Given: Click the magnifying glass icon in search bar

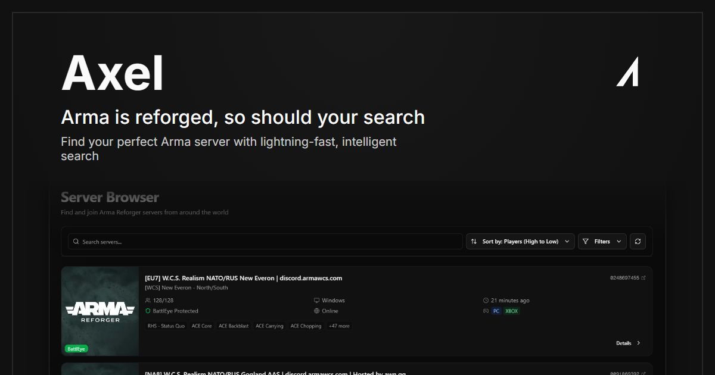Looking at the screenshot, I should (x=76, y=241).
